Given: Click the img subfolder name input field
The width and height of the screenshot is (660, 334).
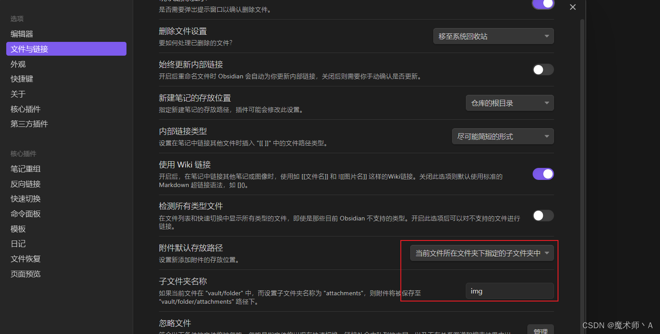Looking at the screenshot, I should (509, 291).
